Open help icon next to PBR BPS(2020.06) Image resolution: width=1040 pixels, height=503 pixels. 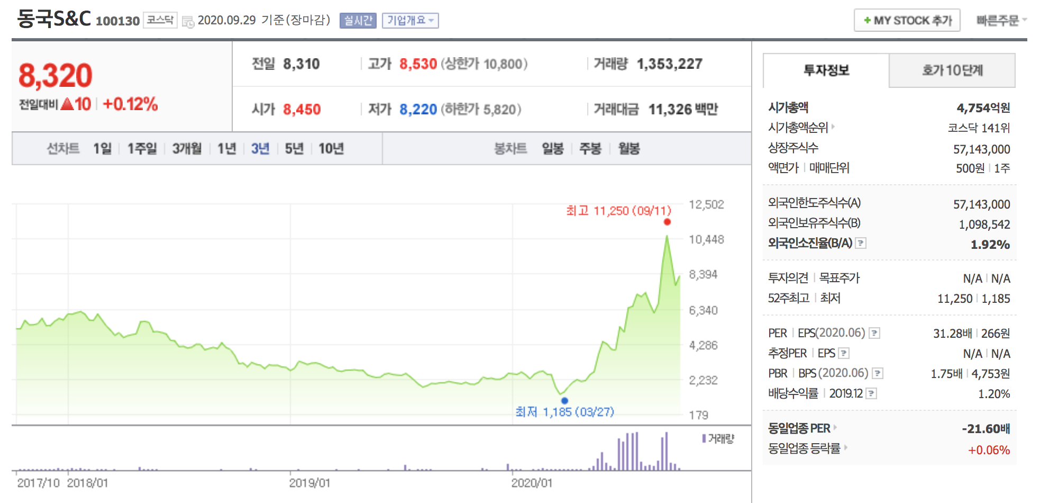click(878, 373)
